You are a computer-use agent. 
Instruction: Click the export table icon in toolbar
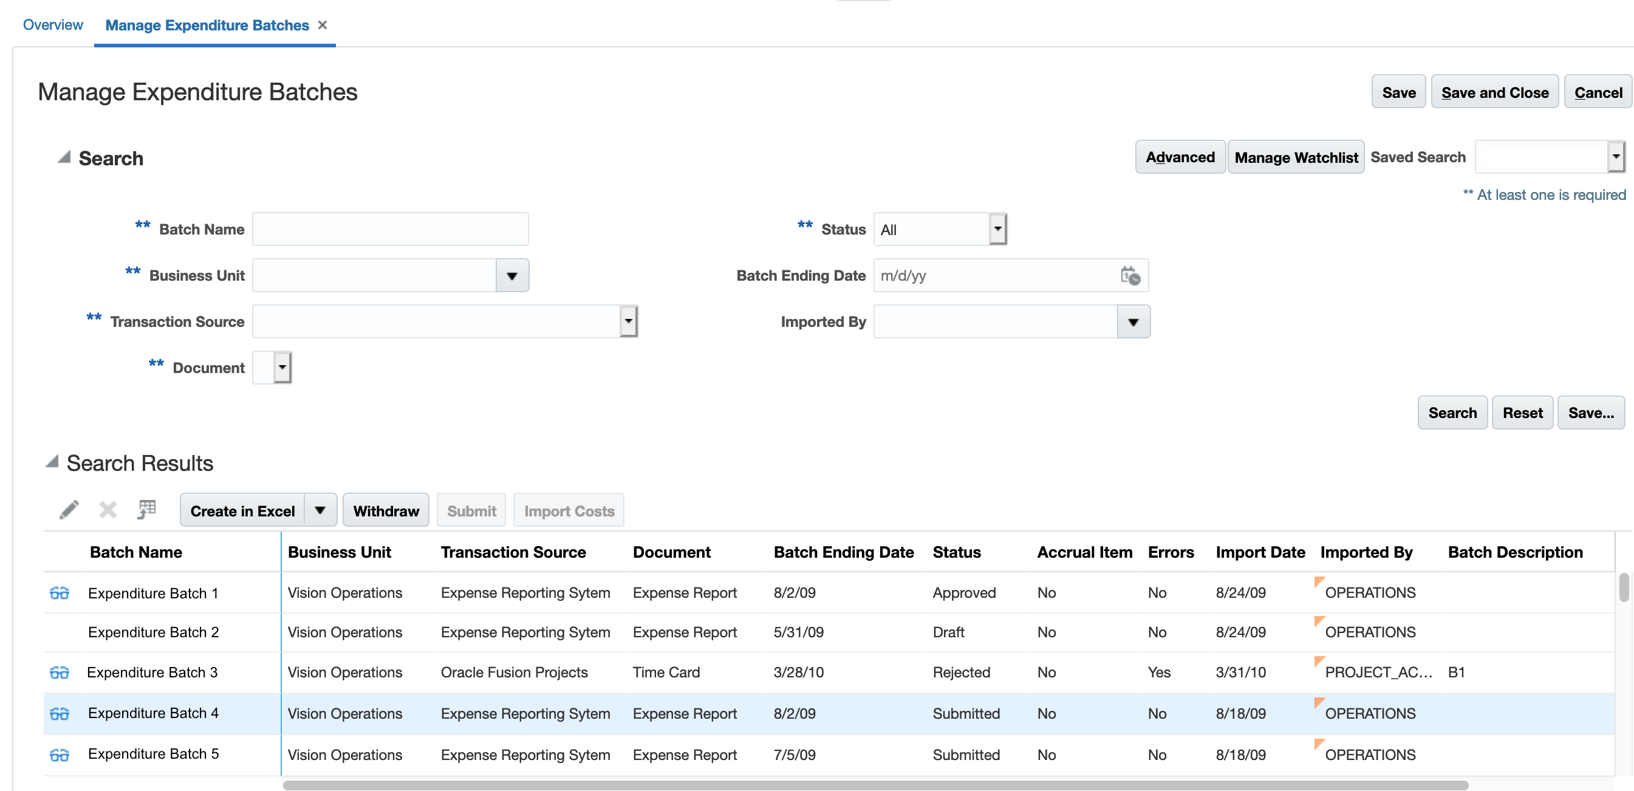(x=146, y=509)
